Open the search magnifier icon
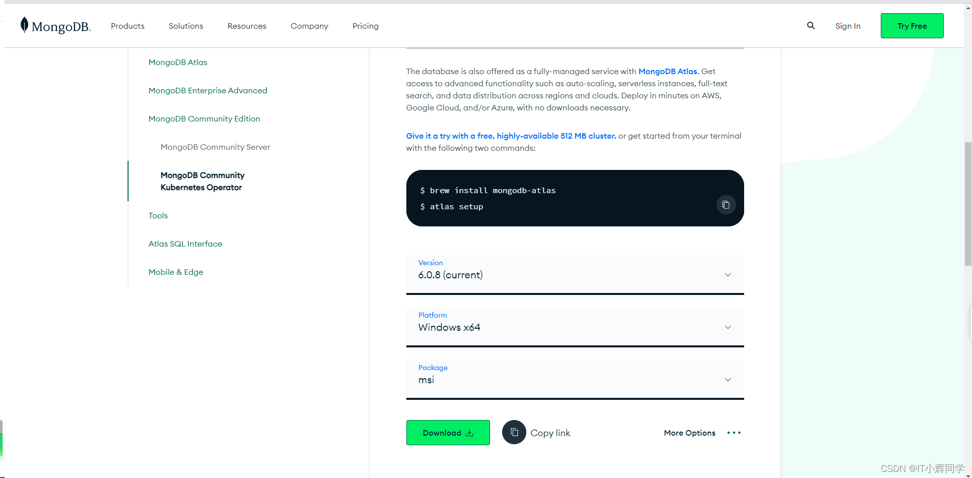Screen dimensions: 972x478 point(811,26)
